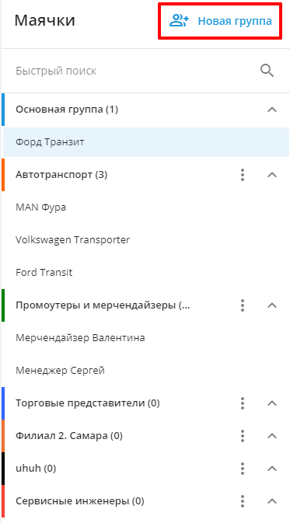The image size is (290, 523).
Task: Click the Новая группа button
Action: coord(220,21)
